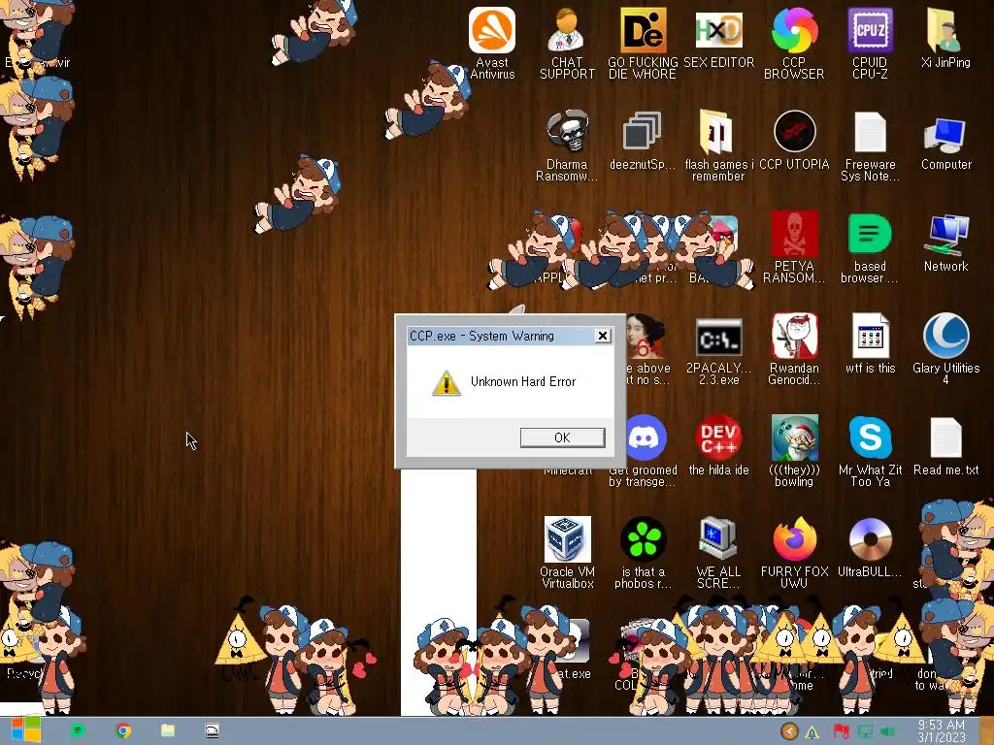Viewport: 994px width, 745px height.
Task: Open the based browser shortcut
Action: [x=870, y=247]
